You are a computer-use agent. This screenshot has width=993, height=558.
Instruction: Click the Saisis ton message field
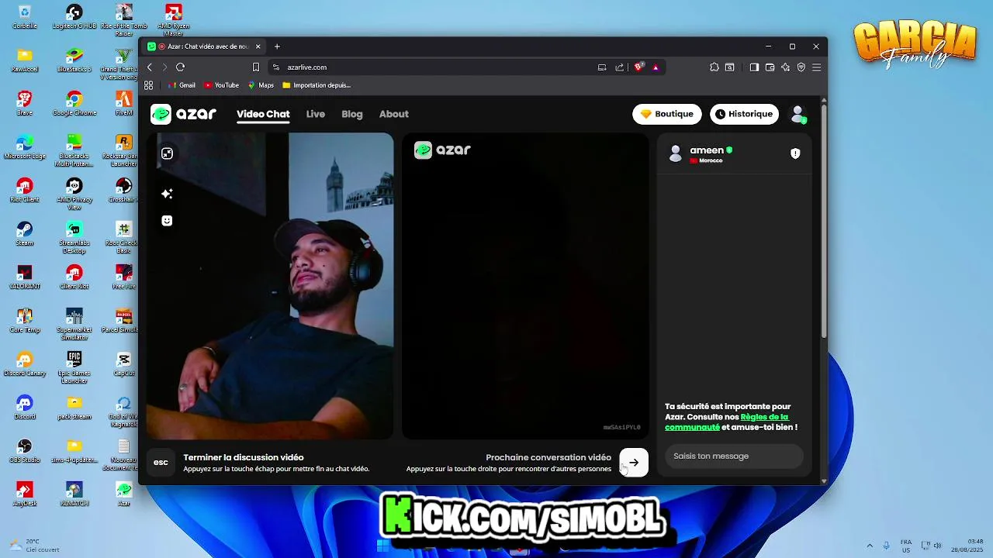tap(734, 456)
